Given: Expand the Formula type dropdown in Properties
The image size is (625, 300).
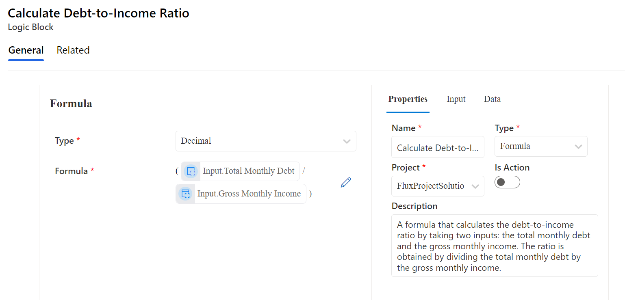Looking at the screenshot, I should click(540, 147).
